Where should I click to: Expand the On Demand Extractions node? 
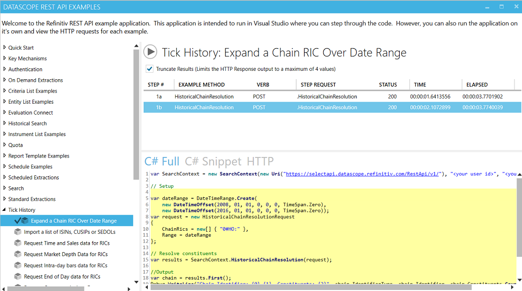click(4, 80)
